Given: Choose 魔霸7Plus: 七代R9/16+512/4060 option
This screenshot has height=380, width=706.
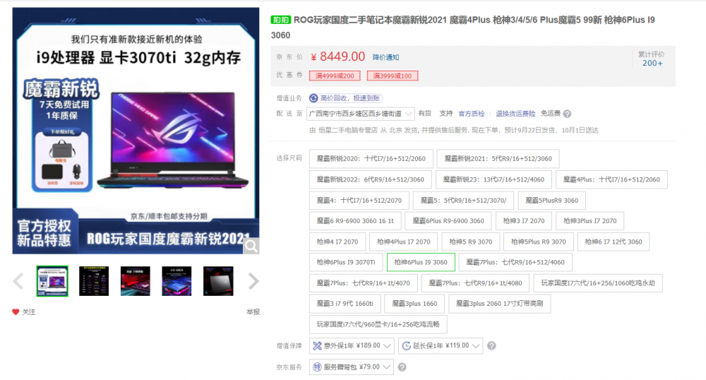Looking at the screenshot, I should (x=515, y=263).
